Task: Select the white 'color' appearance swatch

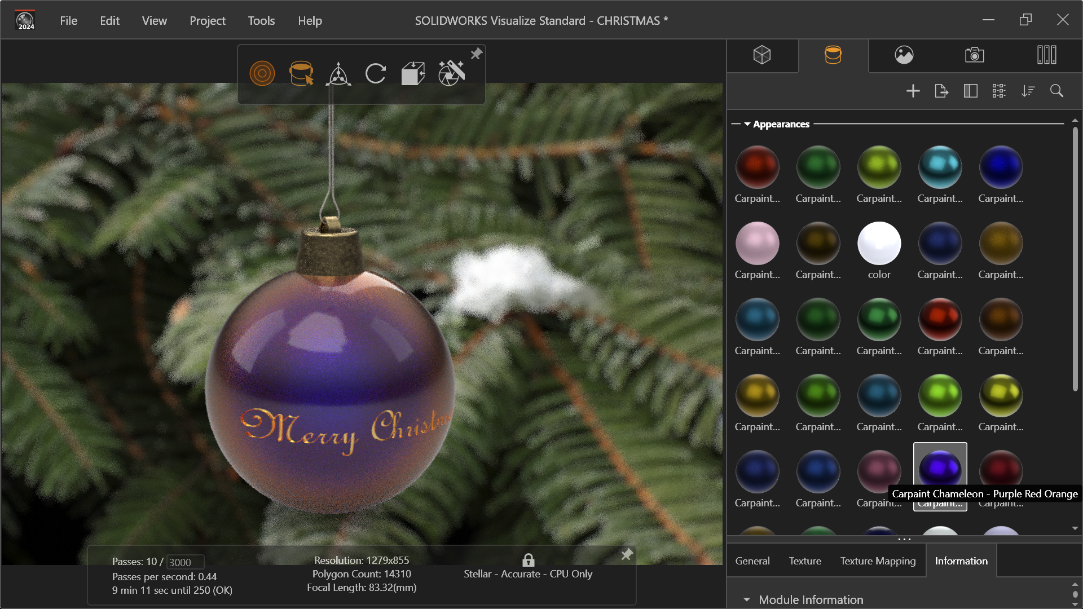Action: coord(879,244)
